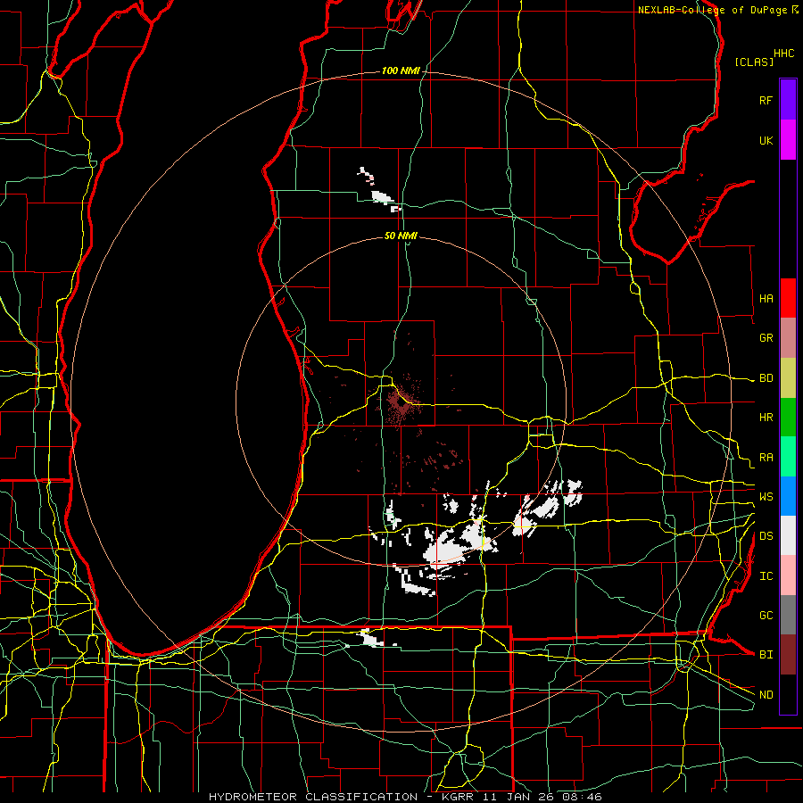Click the brown BI legend color swatch
Viewport: 803px width, 803px height.
788,655
